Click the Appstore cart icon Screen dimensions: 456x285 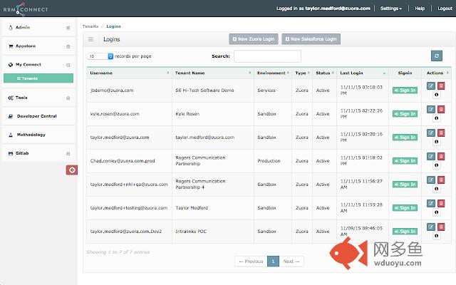(x=11, y=46)
